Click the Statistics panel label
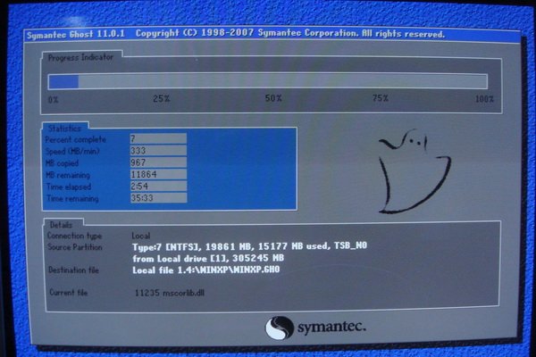 click(64, 129)
